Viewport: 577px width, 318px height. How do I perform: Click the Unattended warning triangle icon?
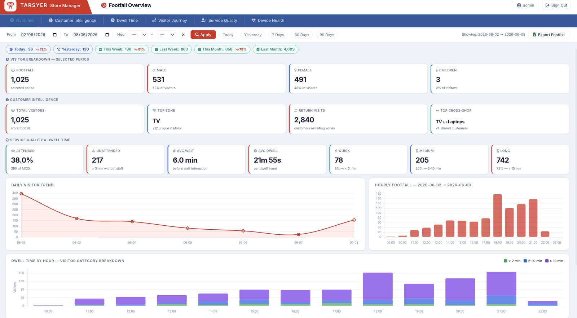click(x=93, y=151)
